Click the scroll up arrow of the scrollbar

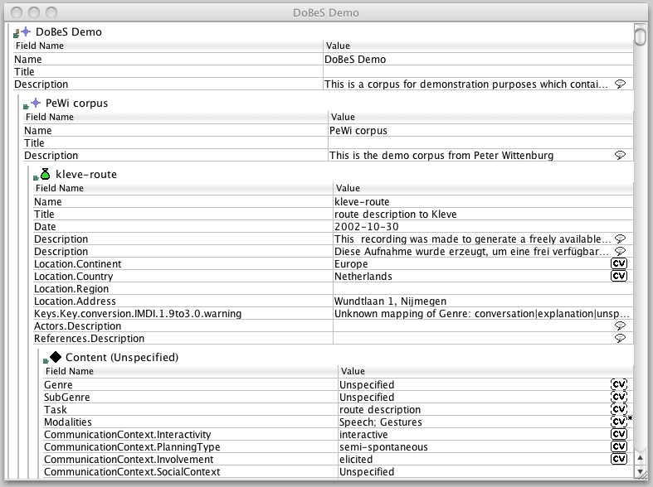640,458
